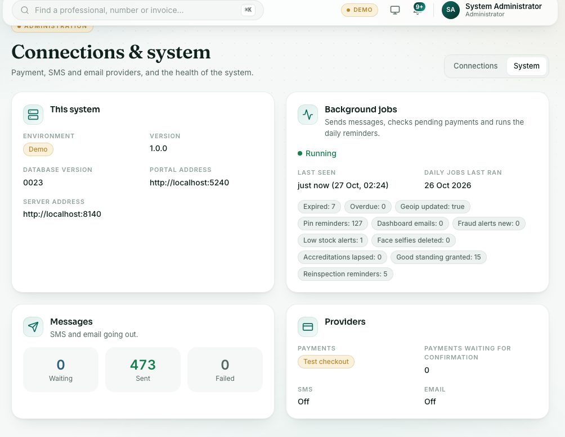
Task: Open notifications bell with 9+ badge
Action: click(418, 10)
